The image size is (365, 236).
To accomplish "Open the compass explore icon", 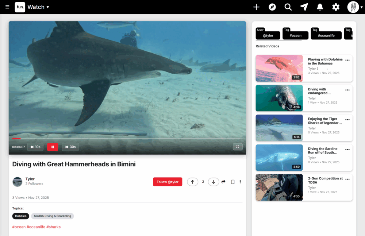I will pyautogui.click(x=272, y=7).
